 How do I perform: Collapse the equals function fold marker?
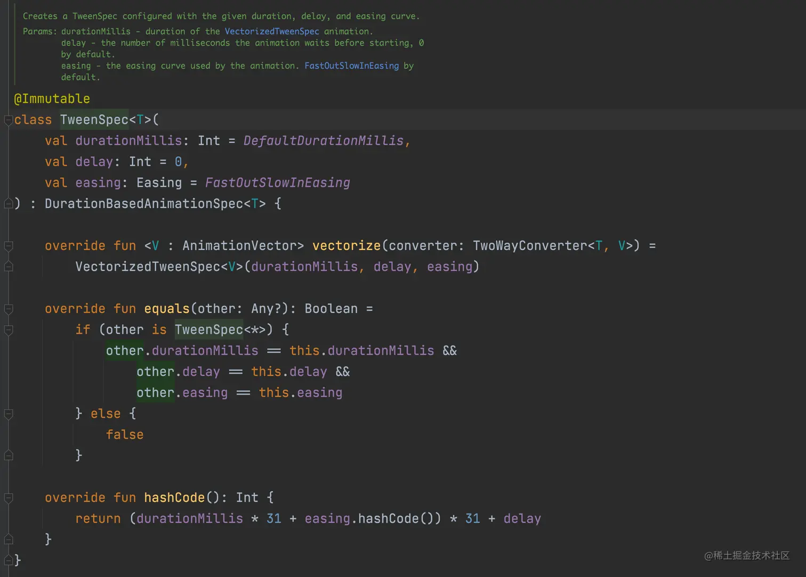pos(9,309)
